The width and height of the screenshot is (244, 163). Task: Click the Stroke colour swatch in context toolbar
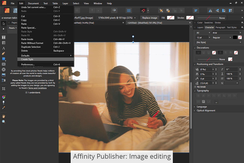pos(190,18)
